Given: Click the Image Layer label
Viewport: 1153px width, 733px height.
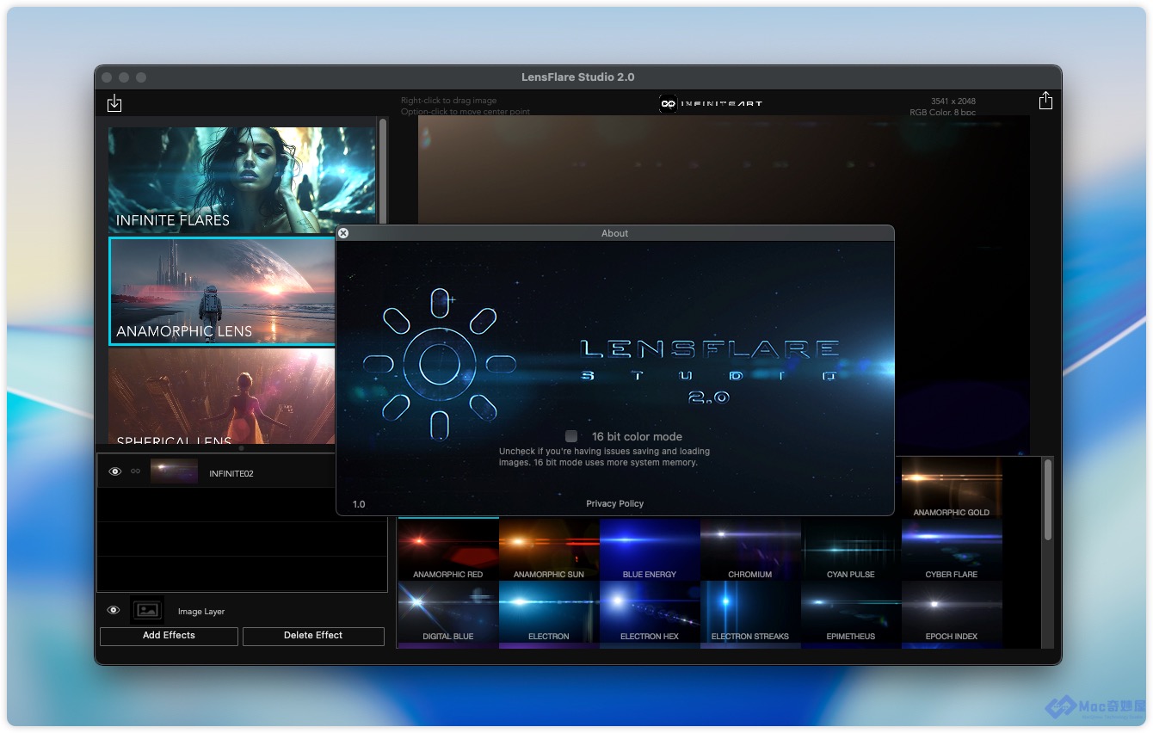Looking at the screenshot, I should pos(201,612).
